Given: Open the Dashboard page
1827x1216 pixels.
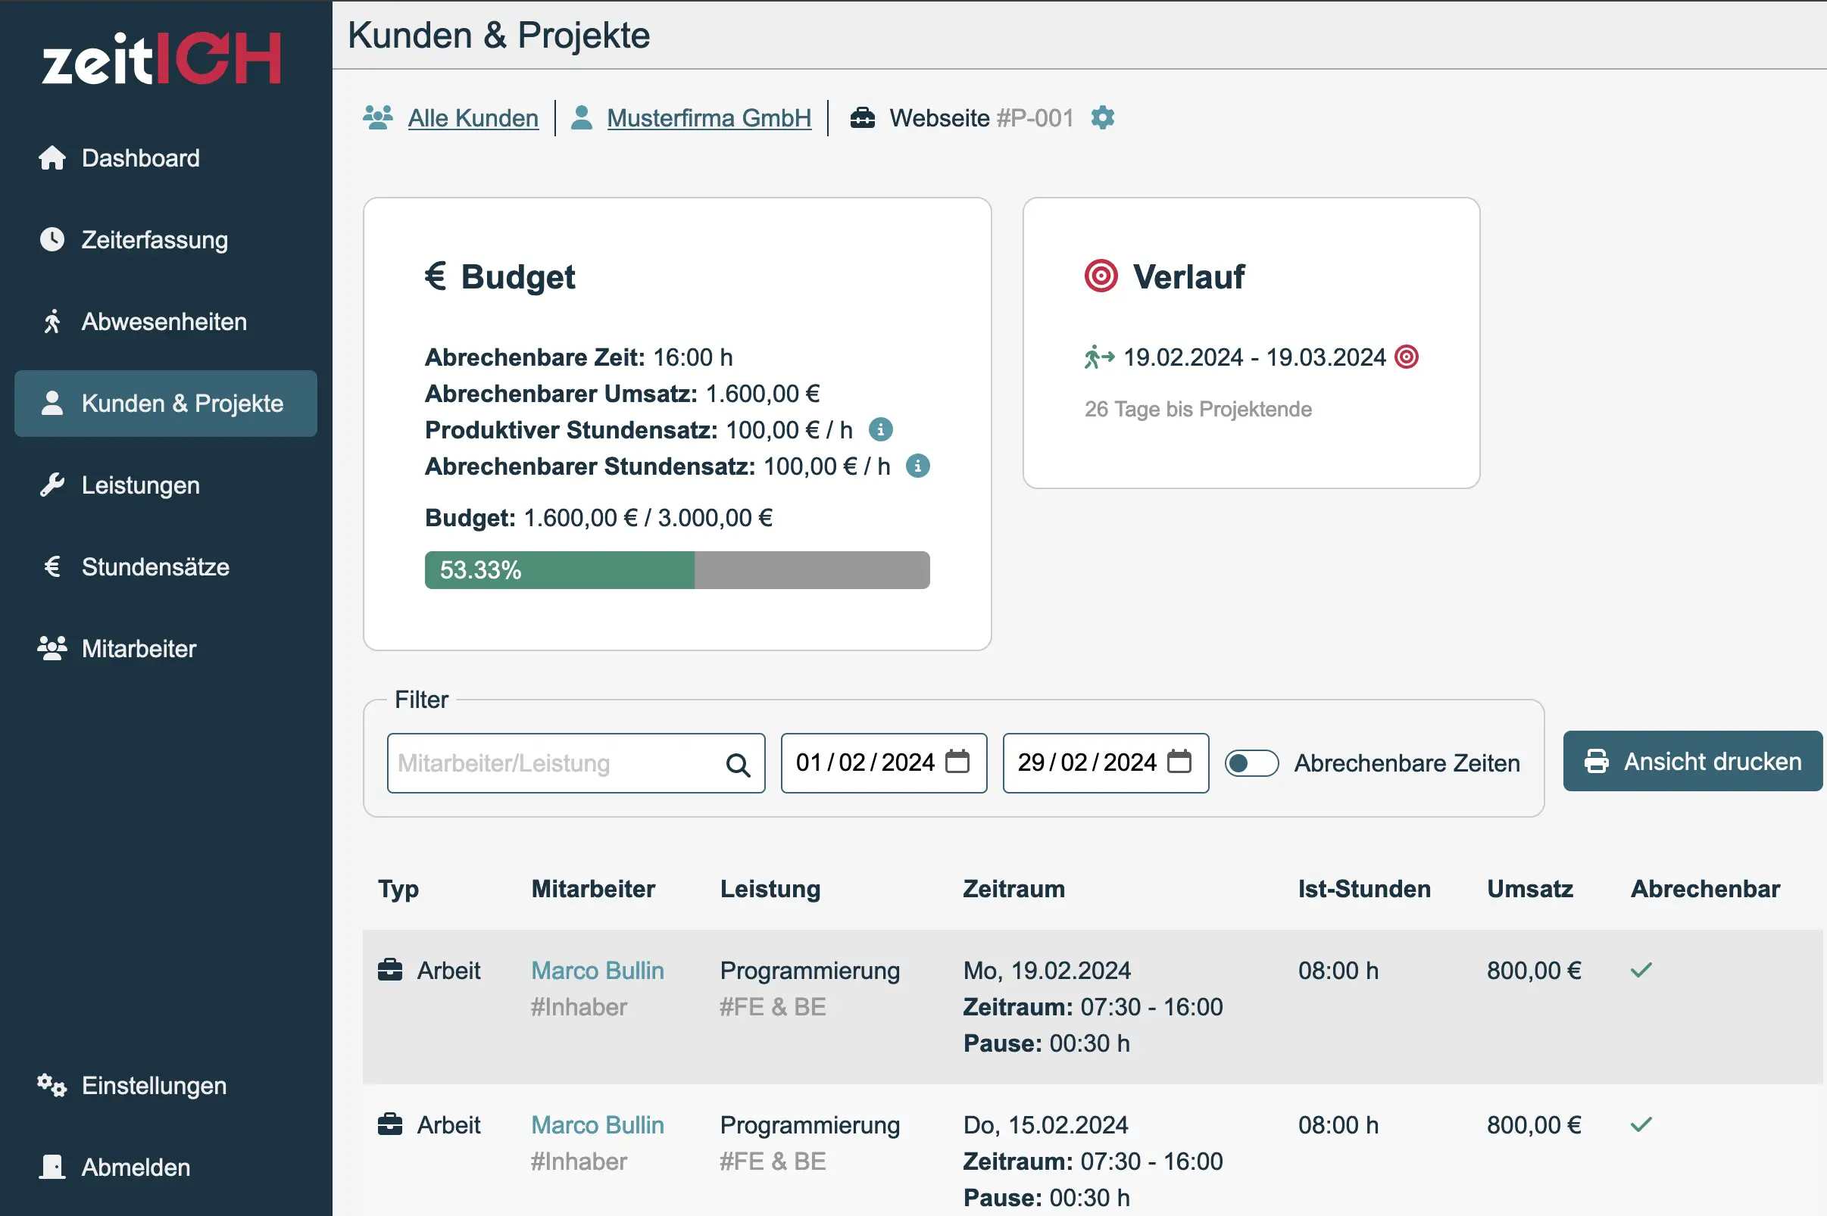Looking at the screenshot, I should (x=165, y=158).
